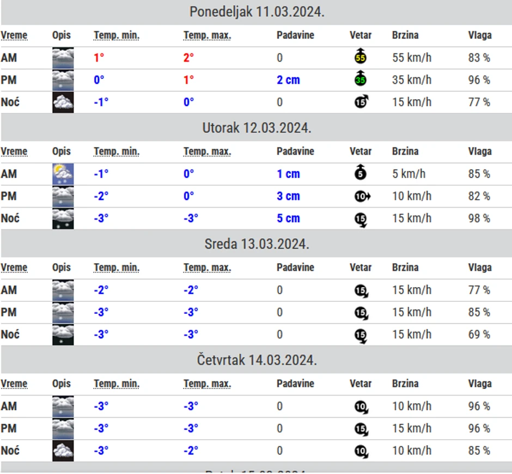Screen dimensions: 512x474
Task: Click Monday AM weather condition icon
Action: click(63, 58)
